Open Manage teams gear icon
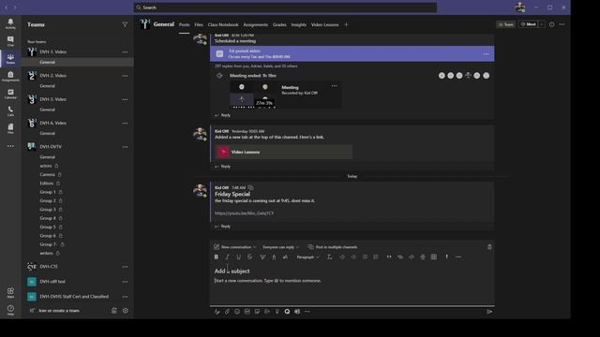 click(125, 311)
